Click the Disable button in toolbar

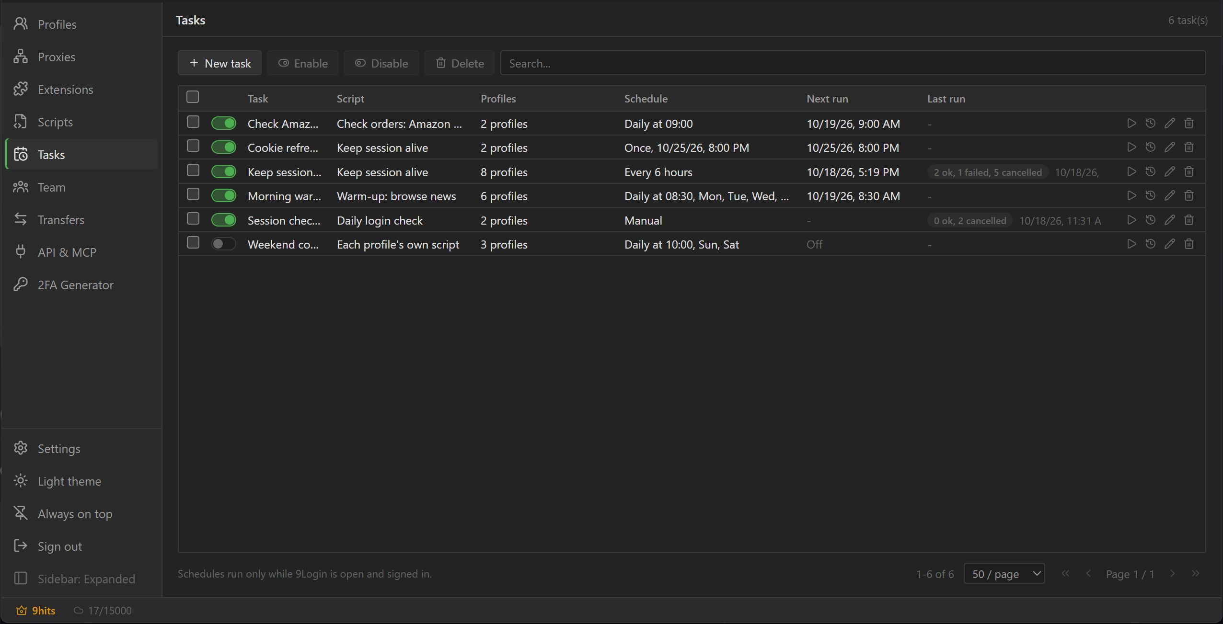[381, 63]
